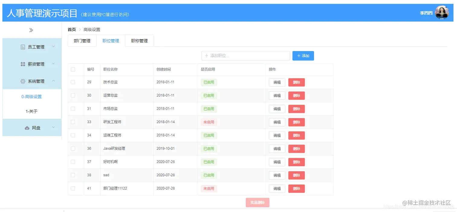Open the 0-高级设置 submenu item
Image resolution: width=457 pixels, height=212 pixels.
tap(32, 97)
